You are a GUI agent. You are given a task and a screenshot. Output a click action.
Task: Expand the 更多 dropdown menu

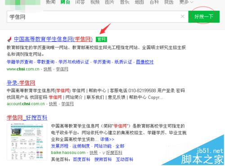pos(186,2)
